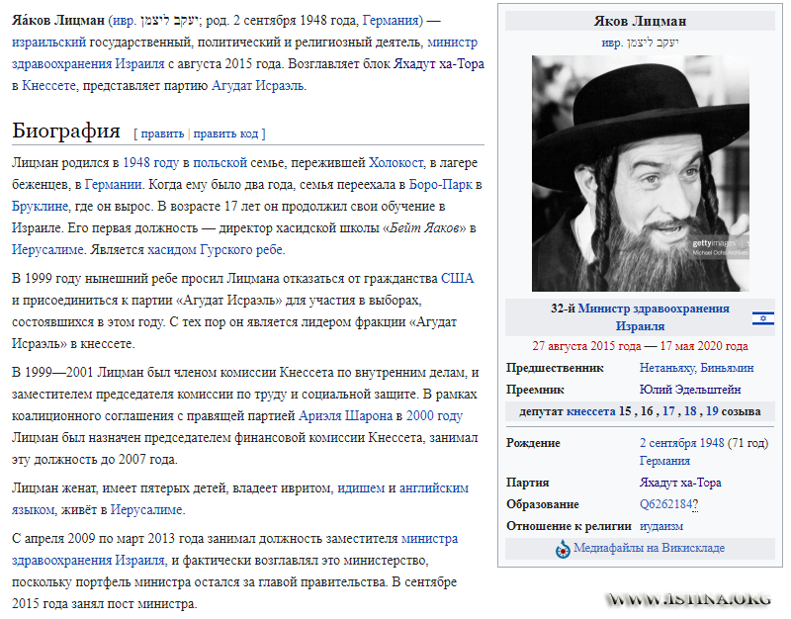Screen dimensions: 791x619
Task: Follow the 'хасидом' link
Action: pyautogui.click(x=171, y=250)
